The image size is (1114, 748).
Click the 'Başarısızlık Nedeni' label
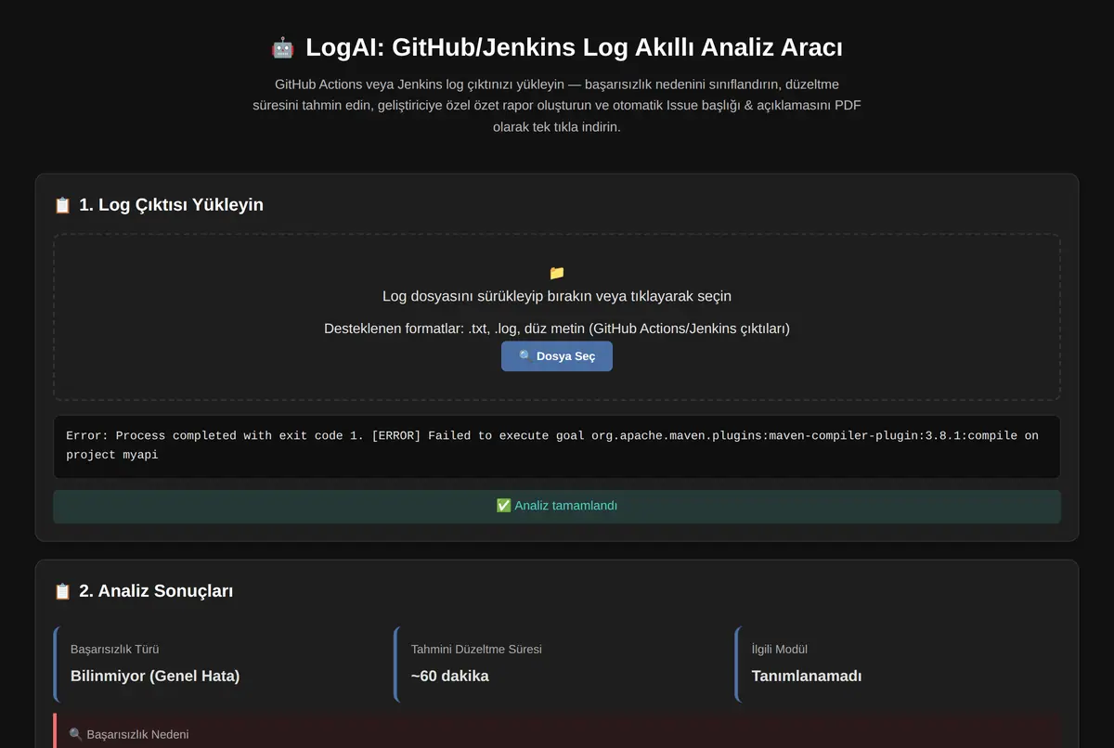tap(137, 734)
